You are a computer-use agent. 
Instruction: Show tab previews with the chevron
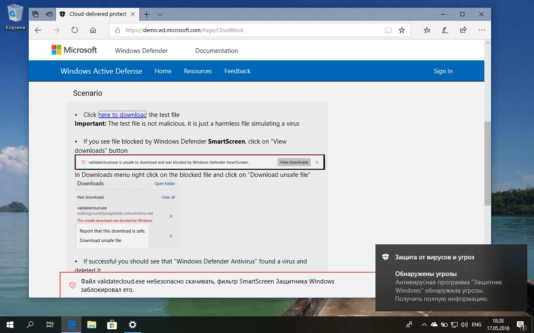coord(160,14)
